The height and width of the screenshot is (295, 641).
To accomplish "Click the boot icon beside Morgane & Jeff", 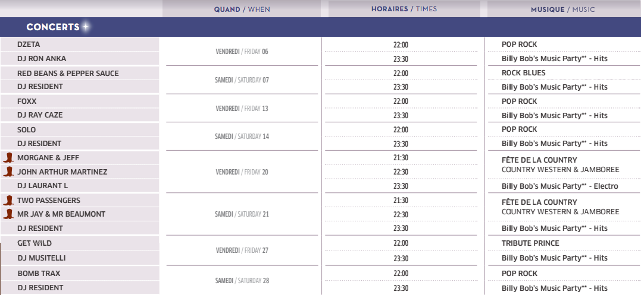I will 8,158.
